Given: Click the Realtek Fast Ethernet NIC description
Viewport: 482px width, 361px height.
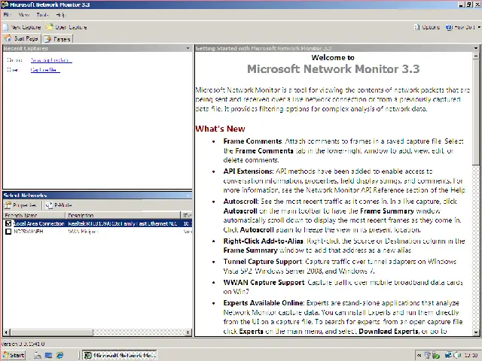Looking at the screenshot, I should click(x=123, y=223).
